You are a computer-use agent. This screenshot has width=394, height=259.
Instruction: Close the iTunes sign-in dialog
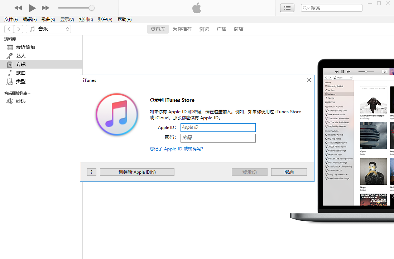click(x=308, y=80)
